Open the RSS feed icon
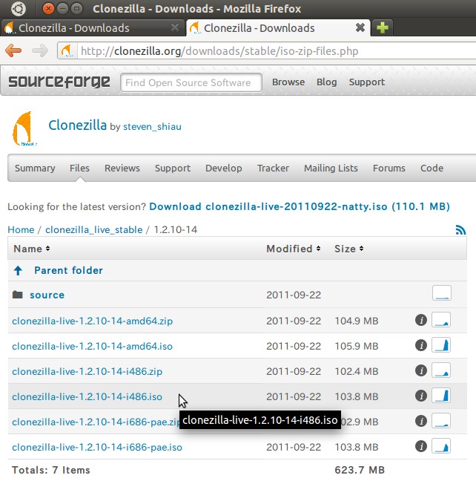This screenshot has height=484, width=476. (460, 229)
